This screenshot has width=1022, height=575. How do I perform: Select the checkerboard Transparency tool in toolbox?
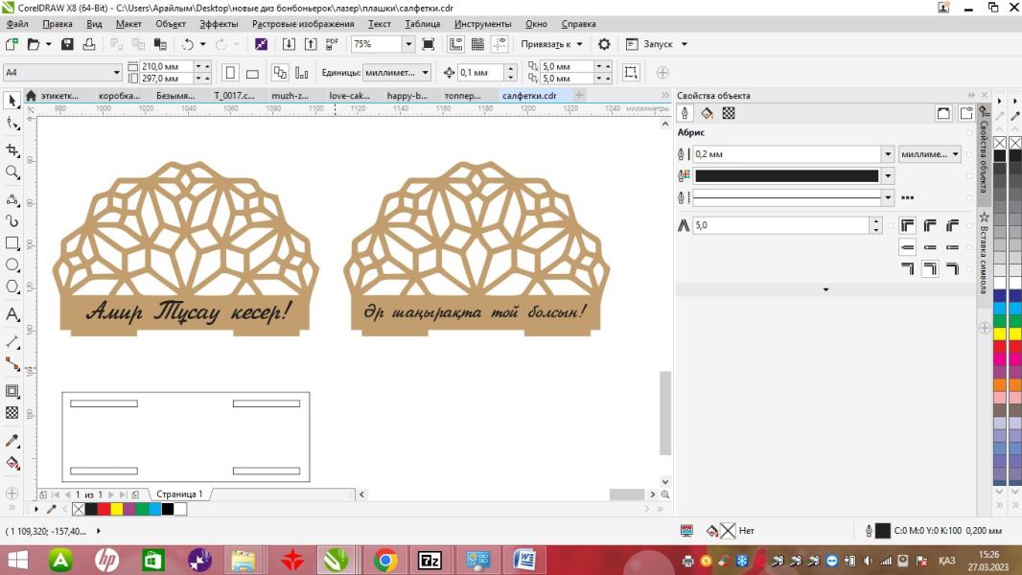(12, 413)
